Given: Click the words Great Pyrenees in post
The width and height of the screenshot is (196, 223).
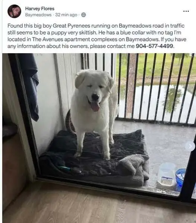Looking at the screenshot, I should click(x=71, y=26).
